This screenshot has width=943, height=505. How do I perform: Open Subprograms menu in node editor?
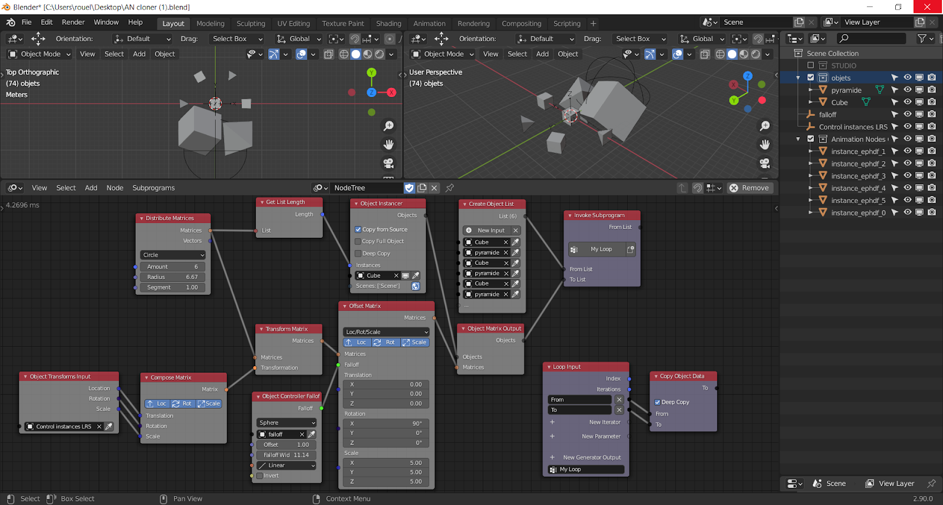point(153,188)
